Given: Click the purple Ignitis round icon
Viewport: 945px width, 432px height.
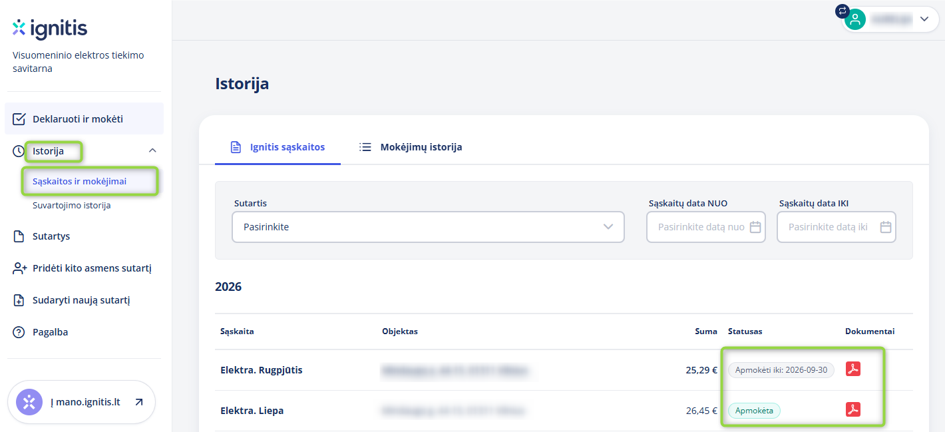Looking at the screenshot, I should point(29,402).
